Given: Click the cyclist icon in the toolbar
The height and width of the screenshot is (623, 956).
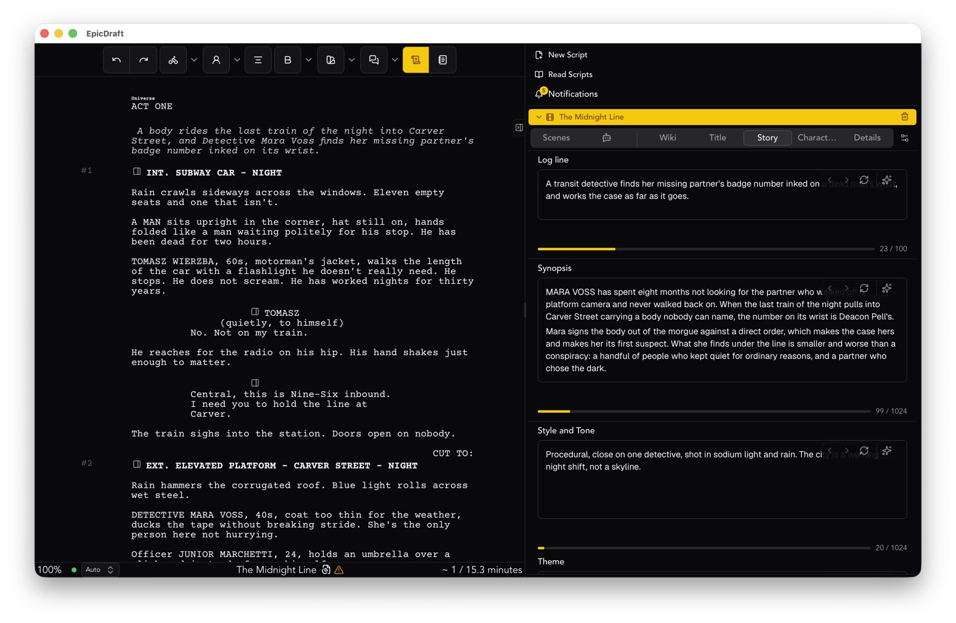Looking at the screenshot, I should (x=173, y=60).
